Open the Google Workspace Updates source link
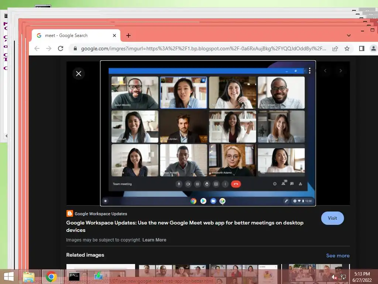This screenshot has width=378, height=284. 101,214
